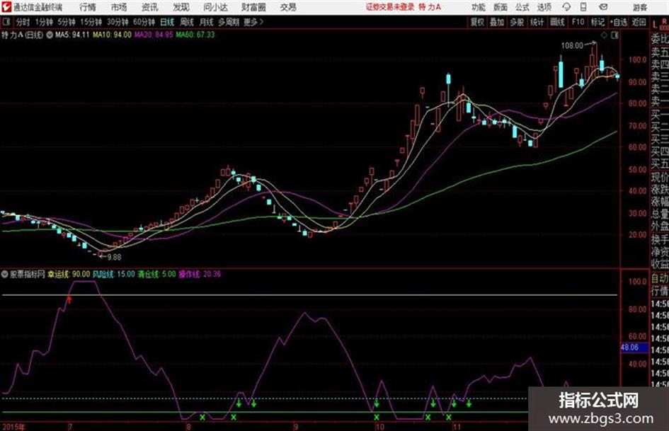Select the 日线 daily chart tab
This screenshot has width=669, height=431.
[x=167, y=22]
